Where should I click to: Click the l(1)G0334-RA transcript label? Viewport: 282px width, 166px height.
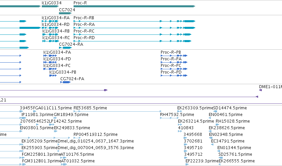pos(56,18)
